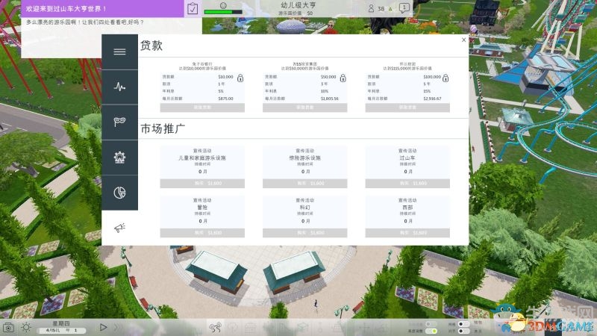Screen dimensions: 597x336
Task: Select the megaphone marketing tab
Action: tap(119, 228)
